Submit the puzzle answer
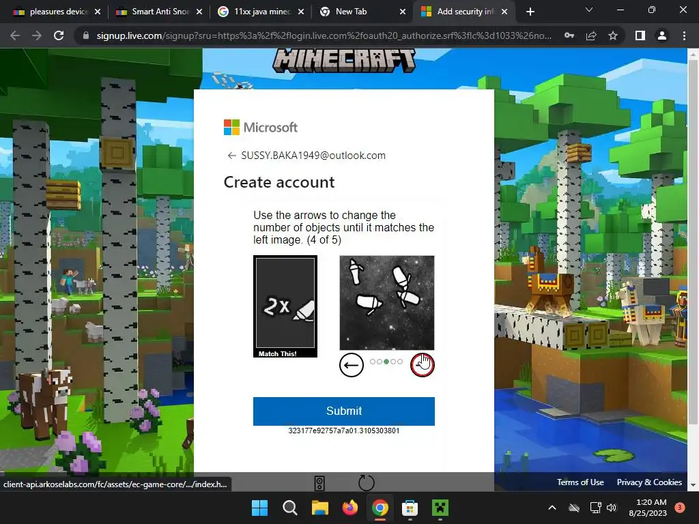Viewport: 699px width, 524px height. [344, 411]
